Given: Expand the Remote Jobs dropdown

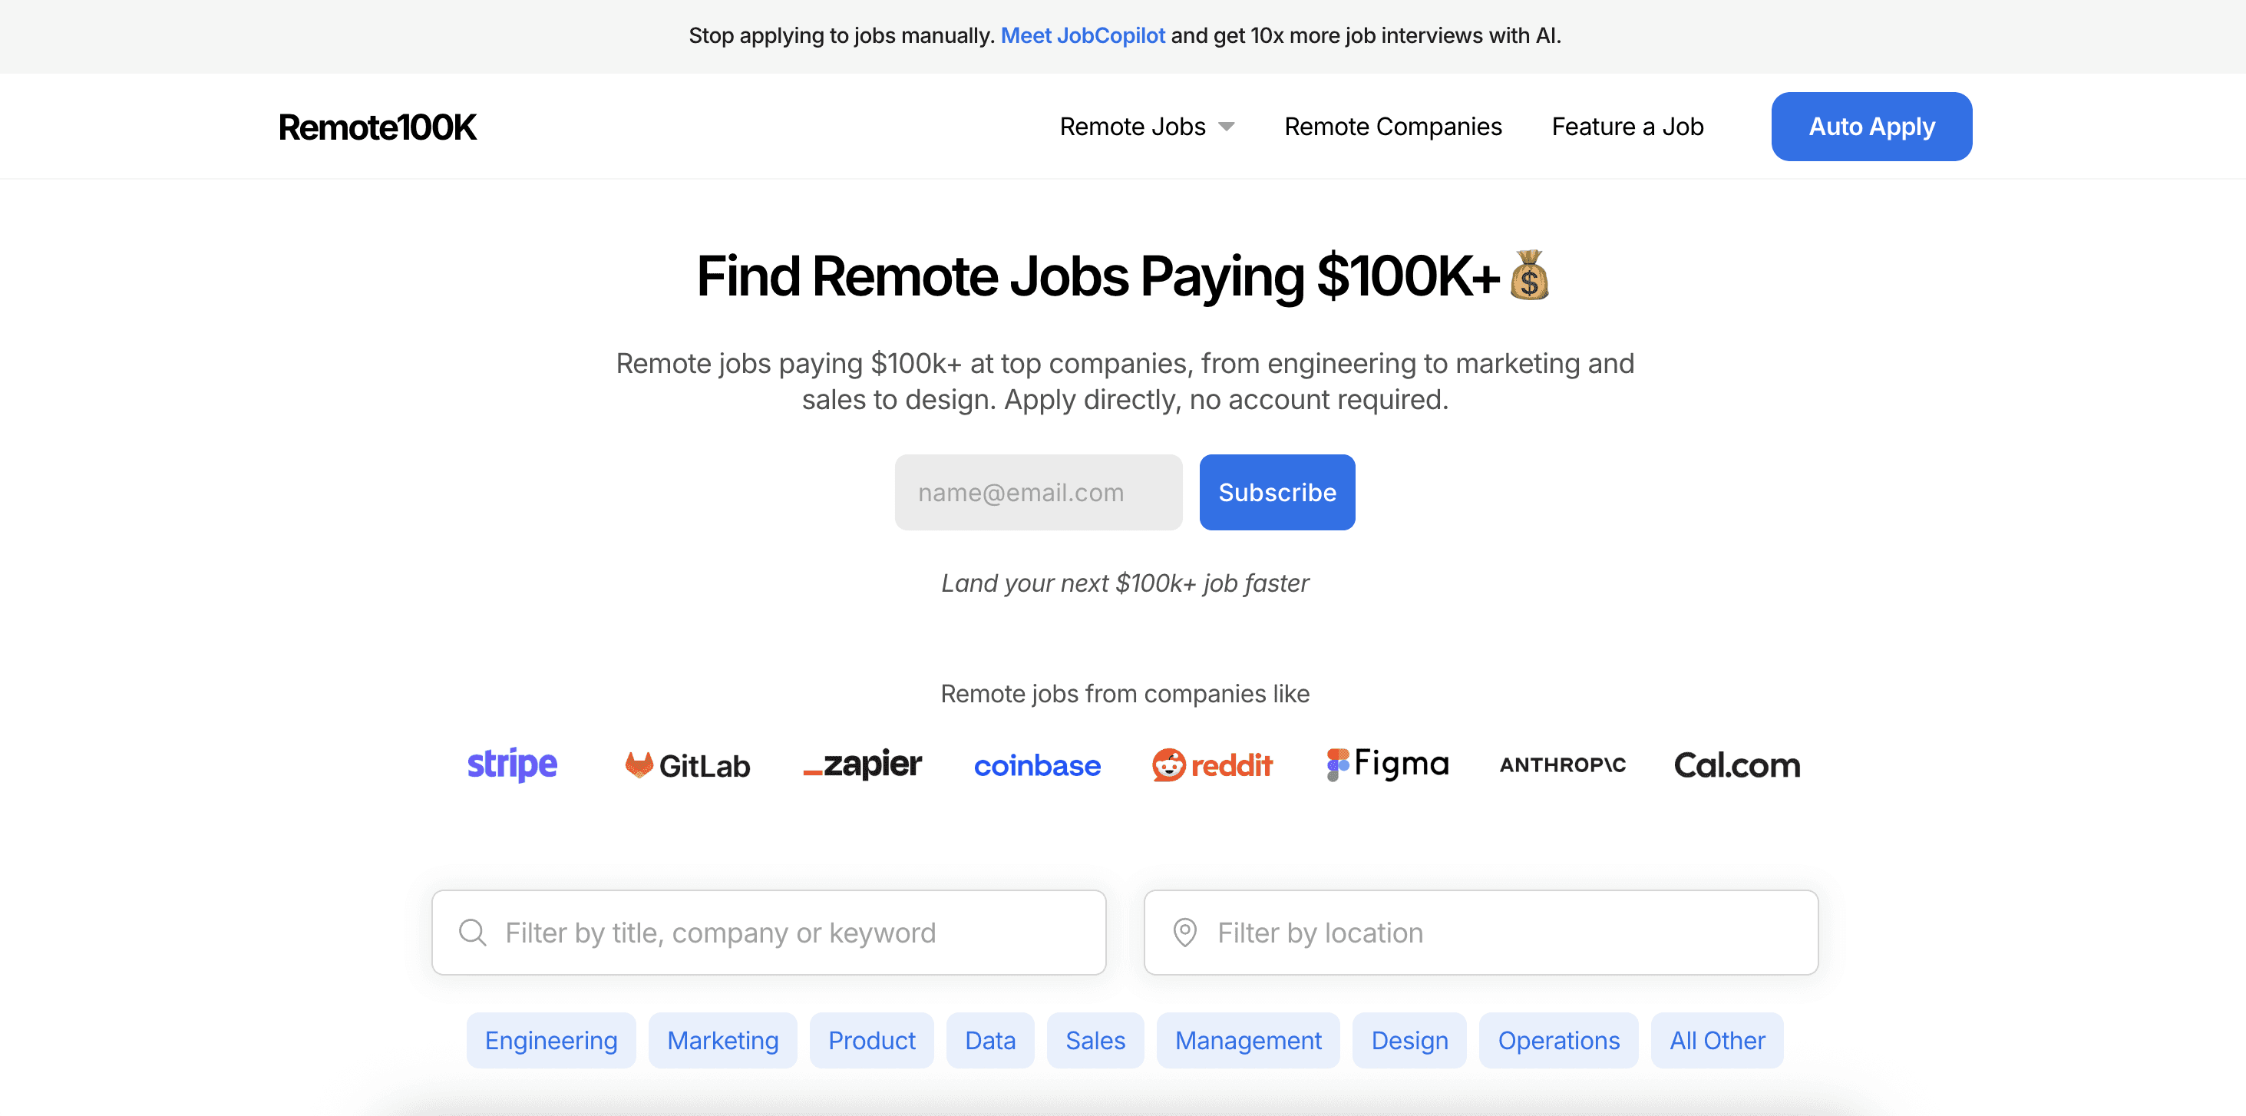Looking at the screenshot, I should click(x=1146, y=127).
